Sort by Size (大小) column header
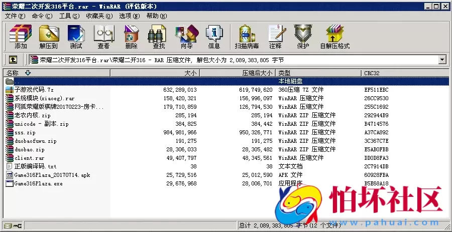452x232 pixels. 155,73
